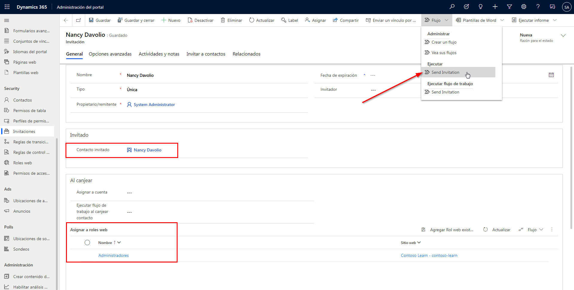The width and height of the screenshot is (574, 290).
Task: Click Guardar save button
Action: pyautogui.click(x=100, y=20)
